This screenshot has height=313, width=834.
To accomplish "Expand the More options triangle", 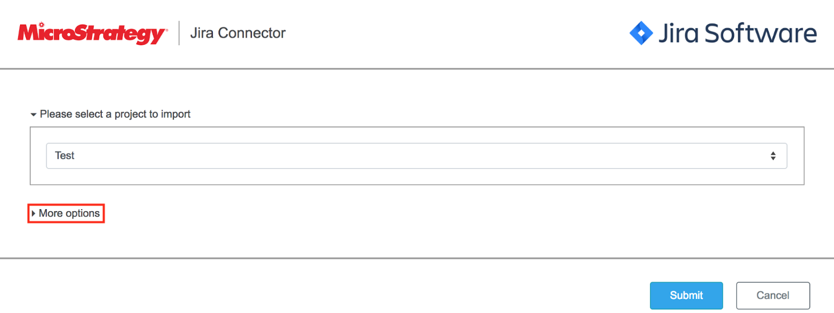I will coord(33,213).
